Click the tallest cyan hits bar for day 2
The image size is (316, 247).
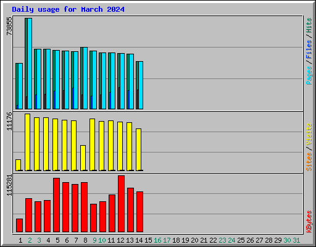(x=30, y=64)
